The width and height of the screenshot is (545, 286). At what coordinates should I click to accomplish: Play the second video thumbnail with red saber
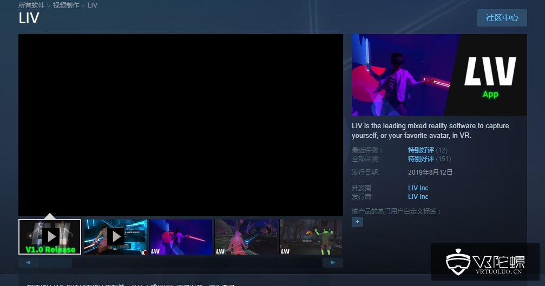[x=115, y=237]
